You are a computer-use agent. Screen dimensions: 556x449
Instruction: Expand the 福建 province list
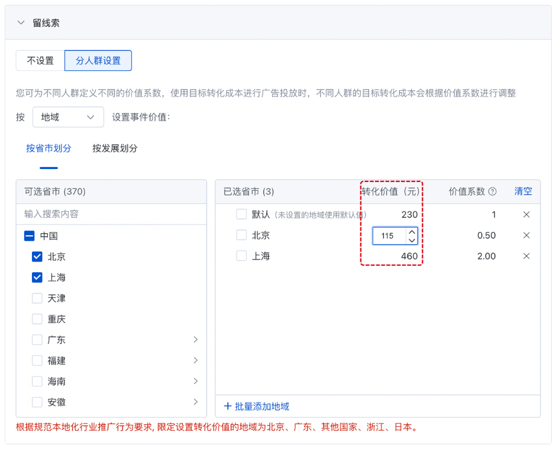click(x=195, y=360)
